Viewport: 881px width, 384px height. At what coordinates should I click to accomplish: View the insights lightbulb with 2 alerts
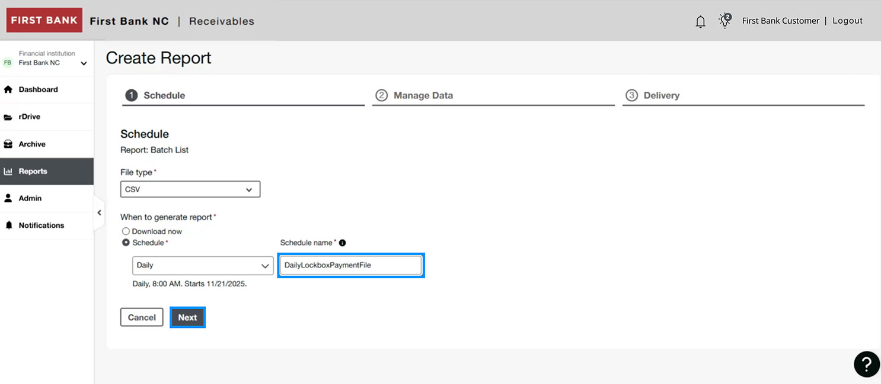(724, 20)
